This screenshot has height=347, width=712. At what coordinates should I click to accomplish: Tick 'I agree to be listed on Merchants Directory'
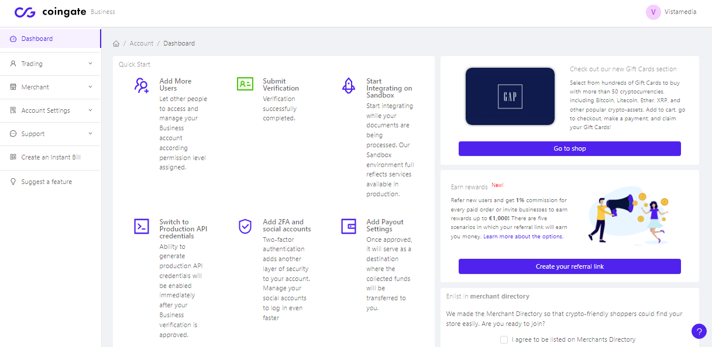pyautogui.click(x=504, y=339)
